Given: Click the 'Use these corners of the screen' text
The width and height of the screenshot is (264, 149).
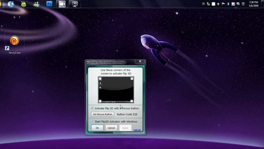Looking at the screenshot, I should [x=116, y=72].
